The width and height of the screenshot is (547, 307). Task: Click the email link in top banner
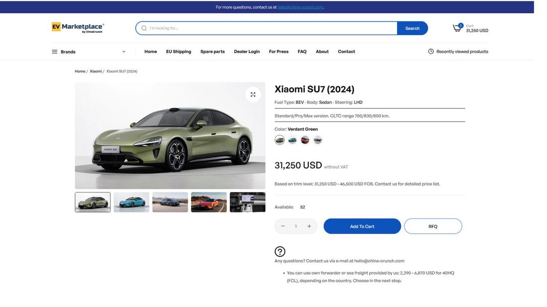click(300, 7)
